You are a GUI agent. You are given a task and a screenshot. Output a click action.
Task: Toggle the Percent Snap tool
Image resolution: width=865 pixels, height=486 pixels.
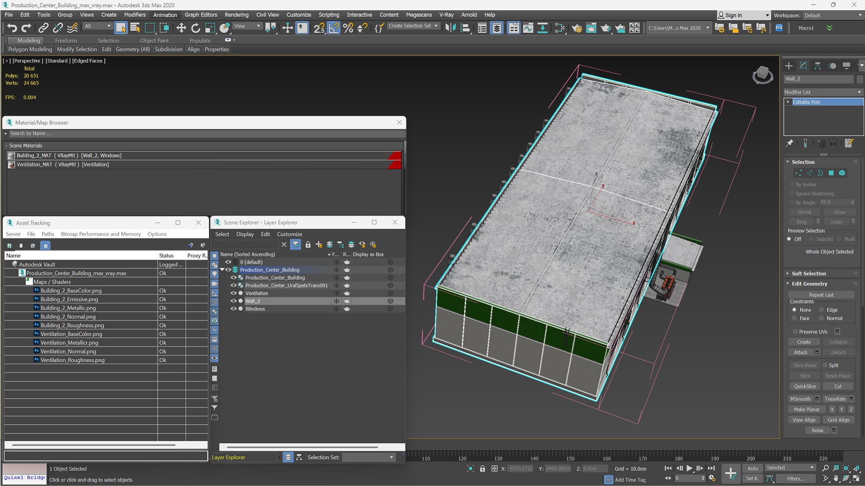[348, 28]
